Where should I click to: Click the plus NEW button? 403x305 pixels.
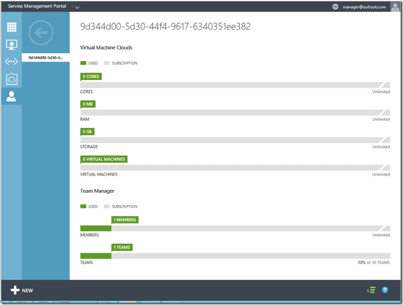pyautogui.click(x=22, y=290)
